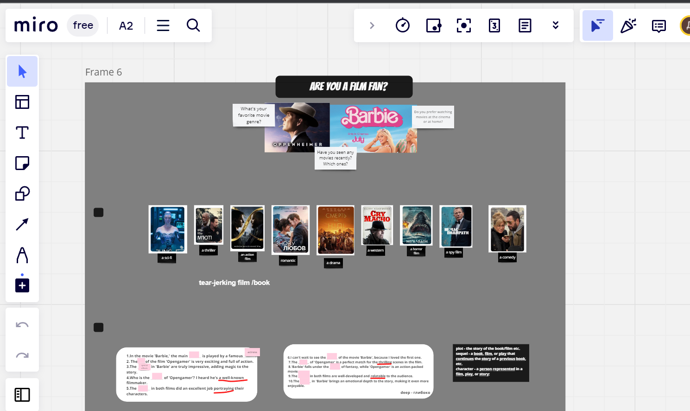Click the miro logo

coord(36,25)
